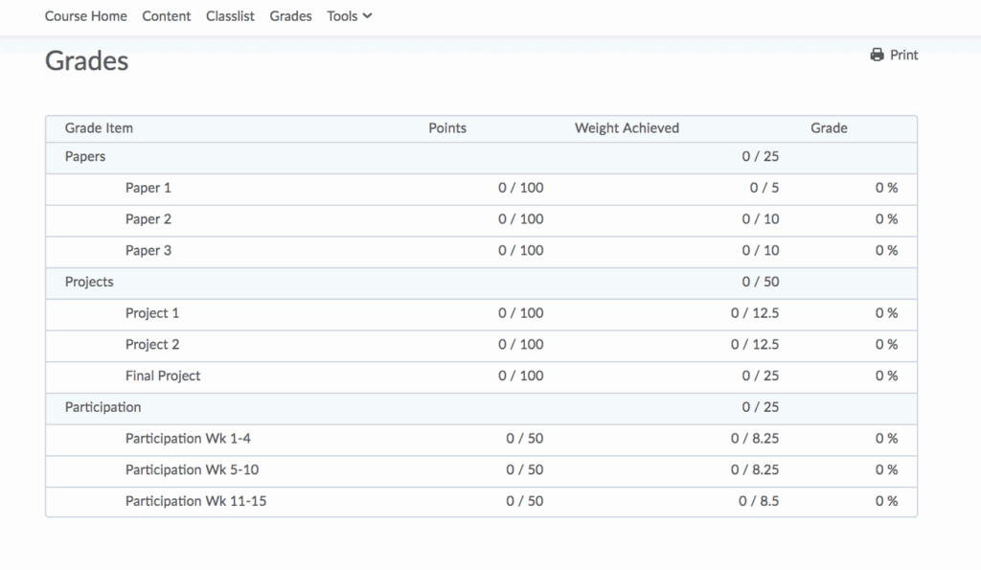Select the Paper 1 grade item
The height and width of the screenshot is (570, 981).
click(148, 188)
